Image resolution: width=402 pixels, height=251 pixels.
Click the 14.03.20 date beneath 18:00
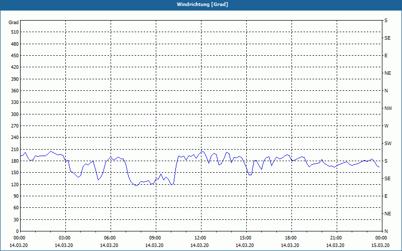[290, 245]
